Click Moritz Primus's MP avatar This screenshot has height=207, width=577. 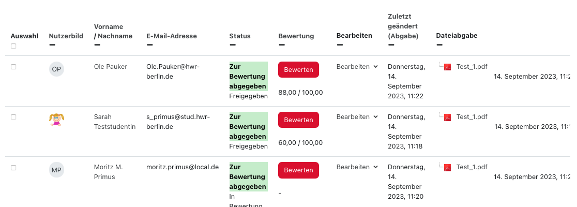tap(56, 170)
